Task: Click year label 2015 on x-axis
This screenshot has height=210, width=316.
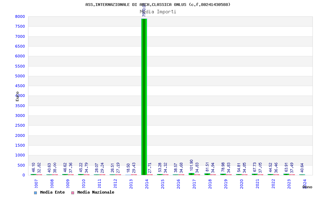Action: [x=163, y=184]
